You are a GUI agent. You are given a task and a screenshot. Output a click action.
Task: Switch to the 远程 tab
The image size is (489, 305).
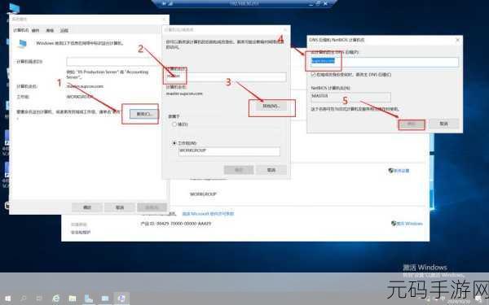[64, 31]
